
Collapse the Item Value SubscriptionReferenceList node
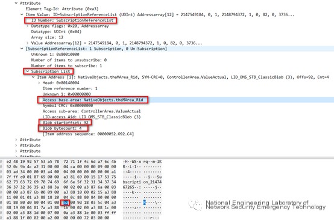coord(22,14)
